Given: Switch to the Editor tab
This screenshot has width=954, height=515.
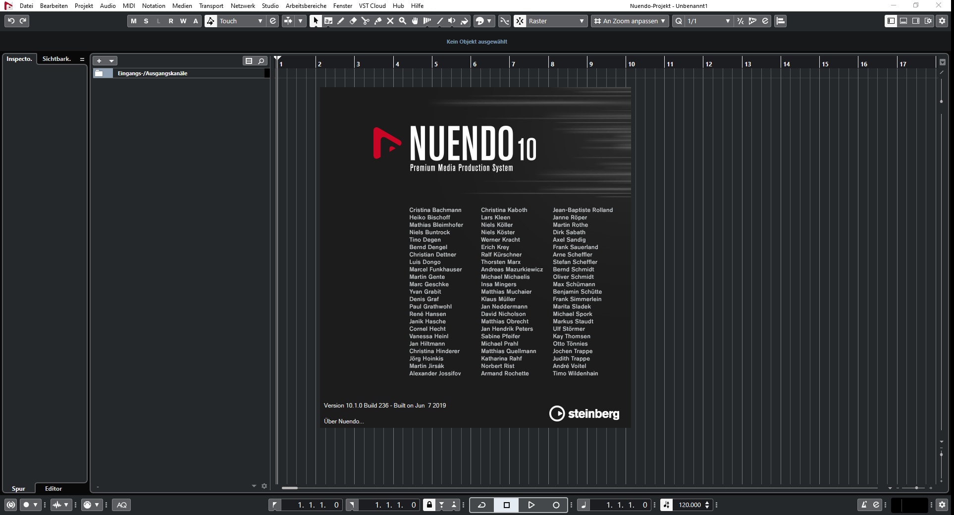Looking at the screenshot, I should pyautogui.click(x=53, y=489).
